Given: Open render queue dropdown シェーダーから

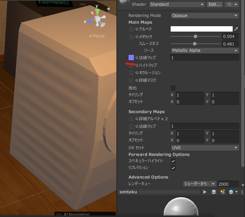Looking at the screenshot, I should tap(200, 184).
